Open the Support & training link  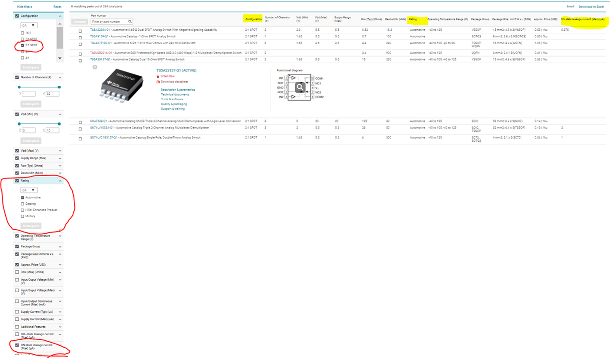pyautogui.click(x=173, y=109)
